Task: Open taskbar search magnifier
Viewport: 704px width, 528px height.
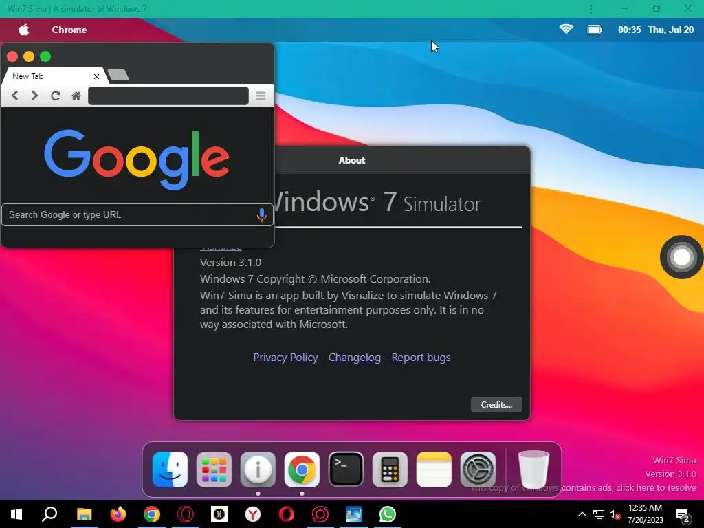Action: (x=49, y=514)
